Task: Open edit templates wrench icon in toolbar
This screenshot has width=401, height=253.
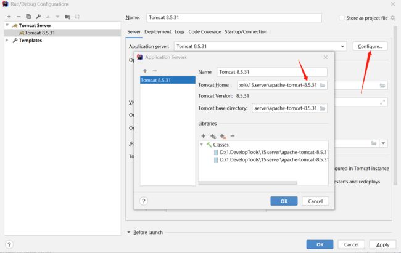Action: 38,17
